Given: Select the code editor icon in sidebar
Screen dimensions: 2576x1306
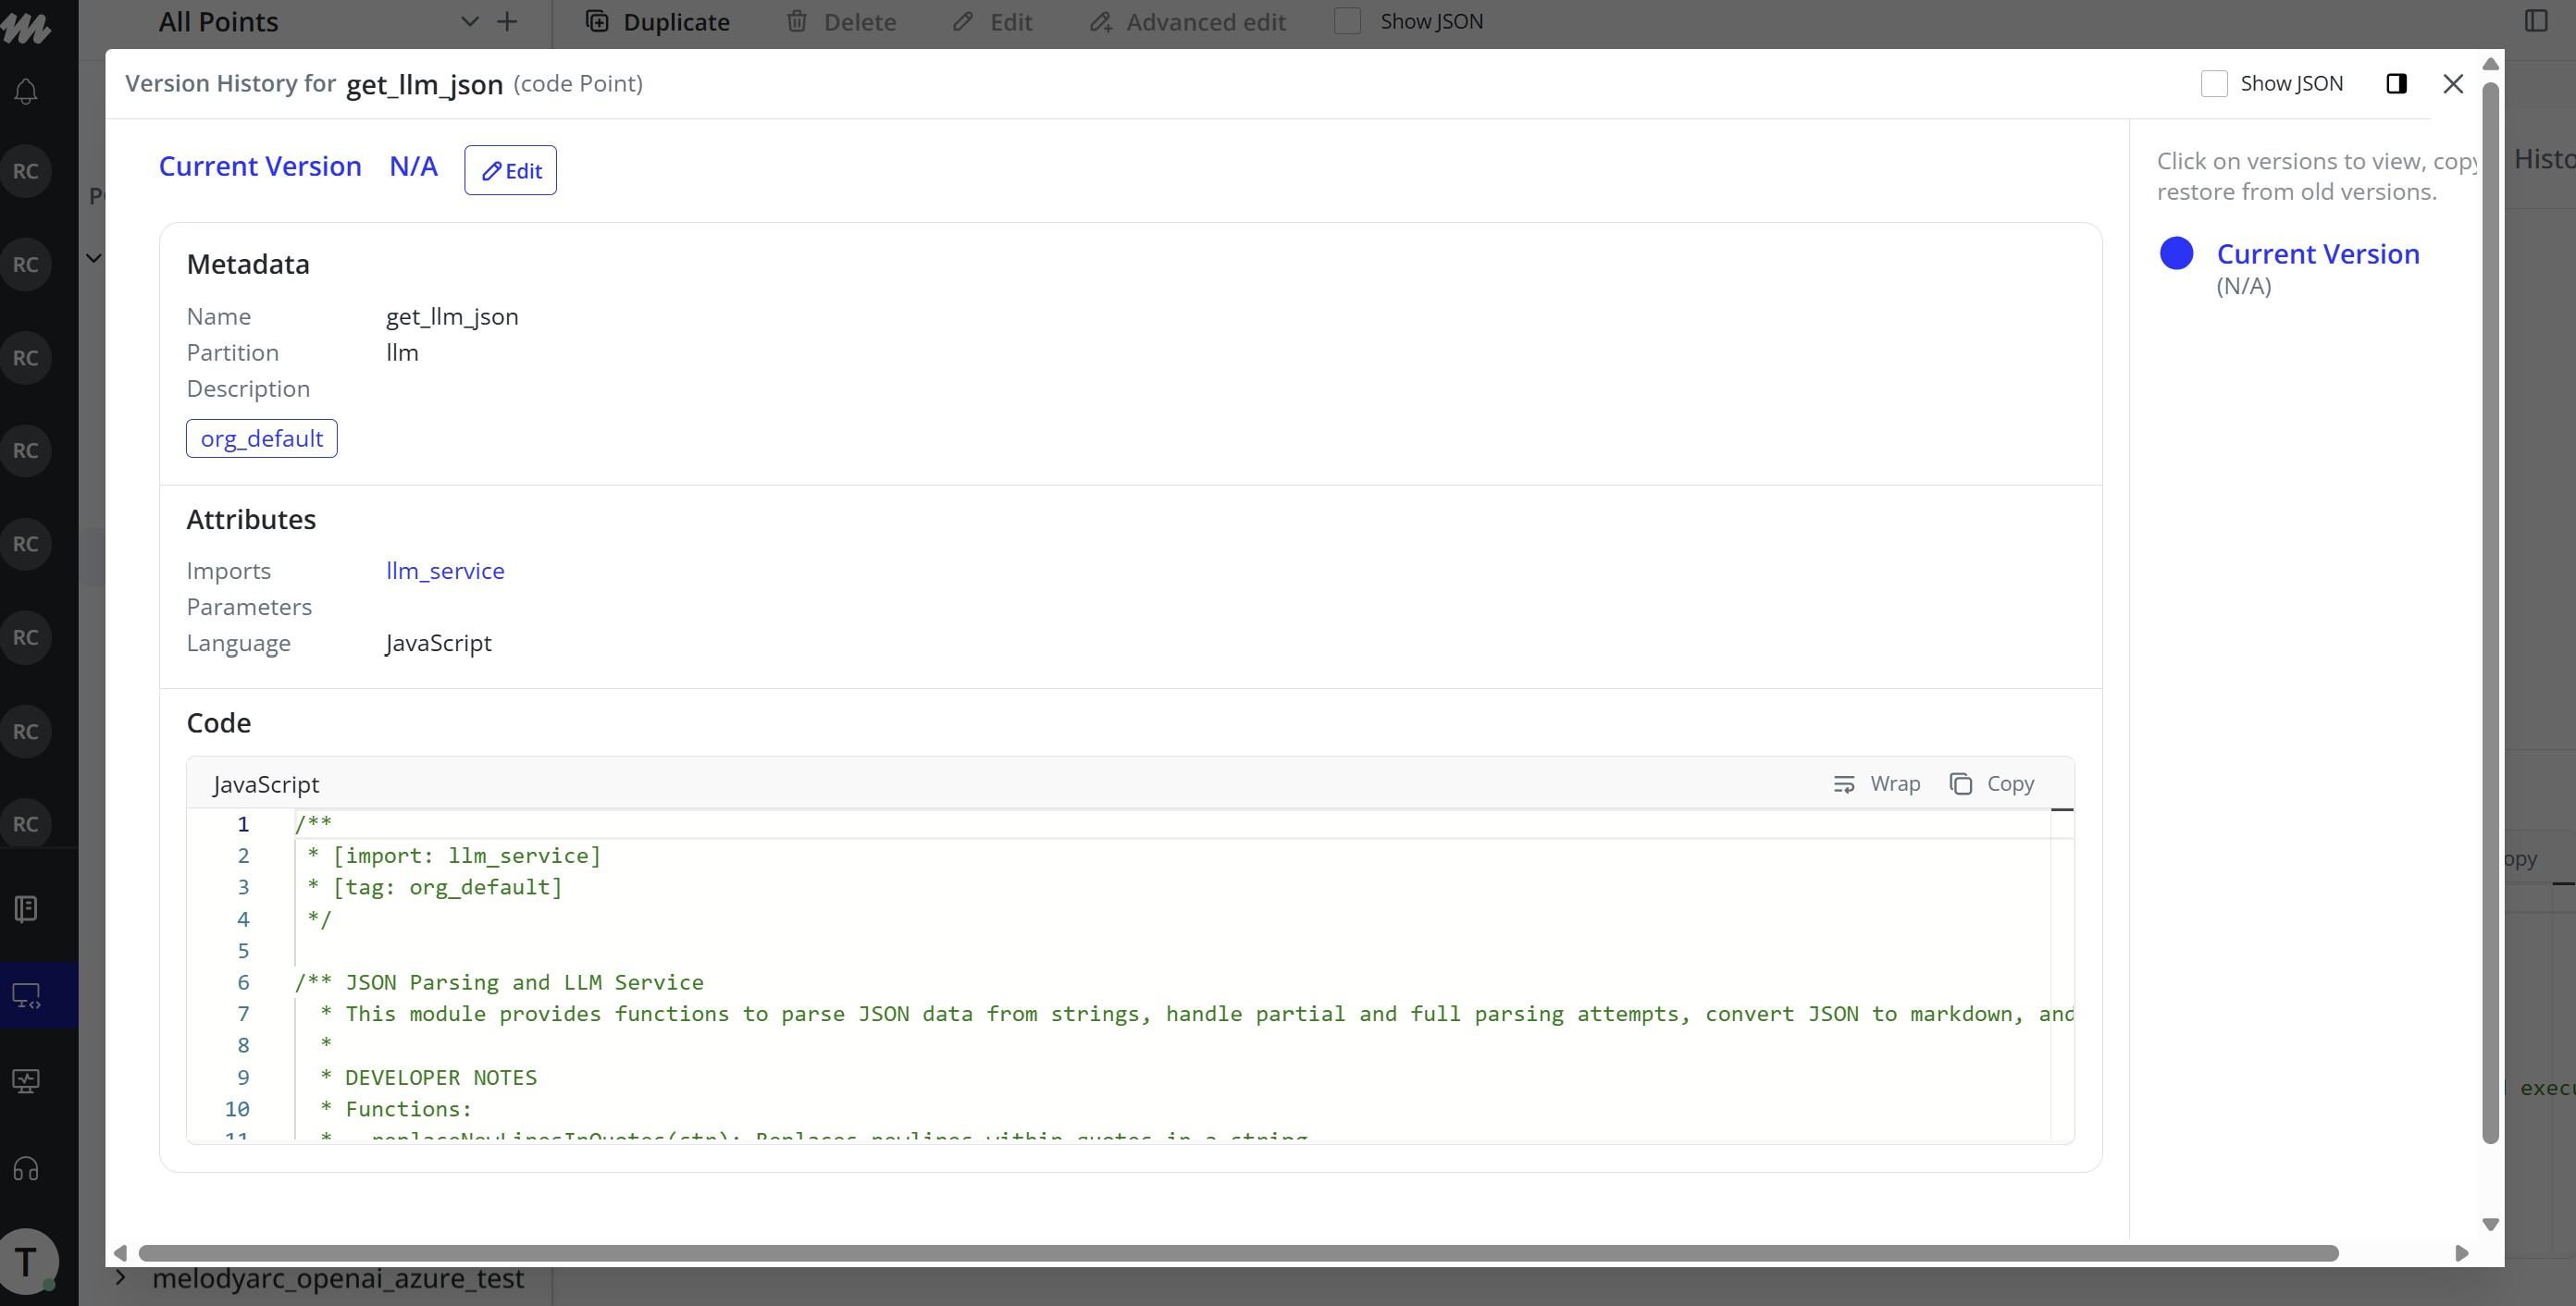Looking at the screenshot, I should point(25,995).
